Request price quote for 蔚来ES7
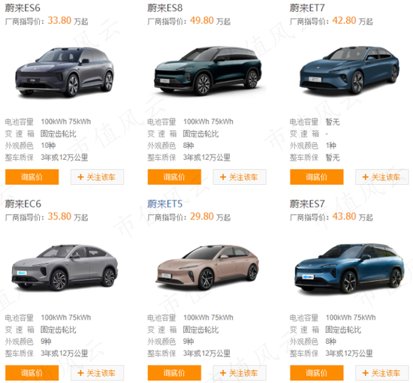413x383 pixels. (317, 372)
